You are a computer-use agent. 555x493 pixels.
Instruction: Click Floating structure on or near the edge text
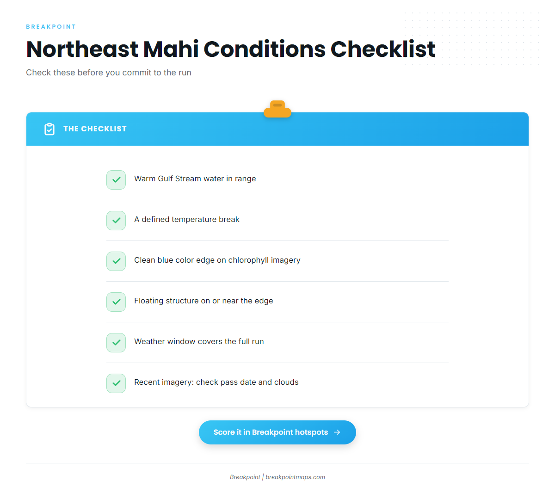click(x=203, y=301)
